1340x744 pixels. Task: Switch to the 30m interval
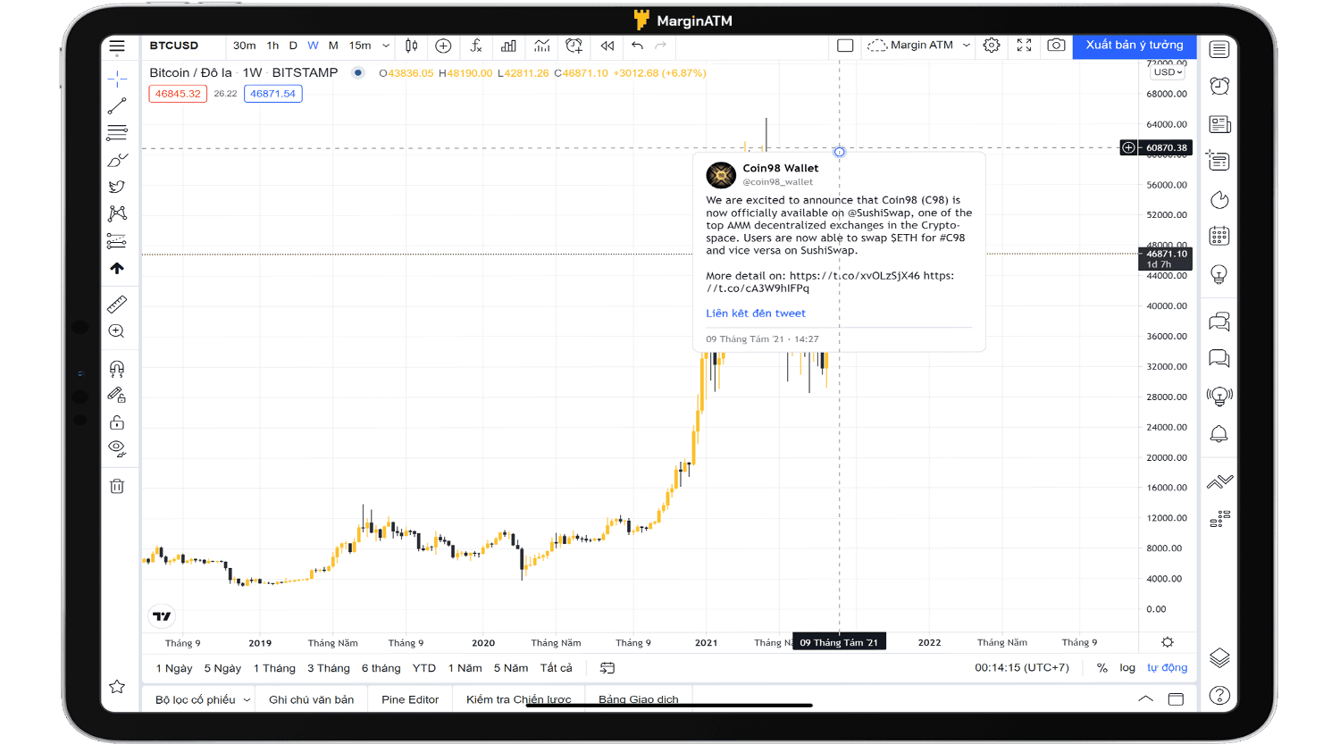click(244, 46)
